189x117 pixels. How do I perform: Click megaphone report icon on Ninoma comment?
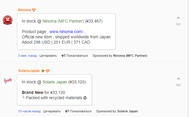coord(63,56)
